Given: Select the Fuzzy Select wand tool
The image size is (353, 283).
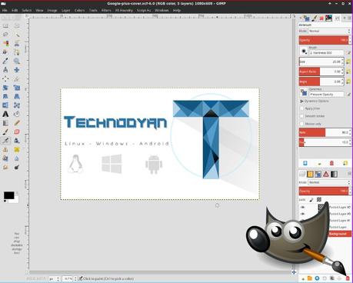Looking at the screenshot, I should 17,35.
